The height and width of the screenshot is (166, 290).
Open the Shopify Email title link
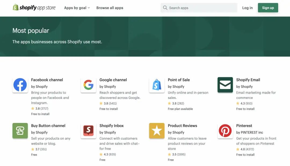(248, 80)
